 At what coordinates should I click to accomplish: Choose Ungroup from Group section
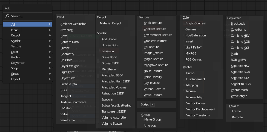[x=150, y=125]
